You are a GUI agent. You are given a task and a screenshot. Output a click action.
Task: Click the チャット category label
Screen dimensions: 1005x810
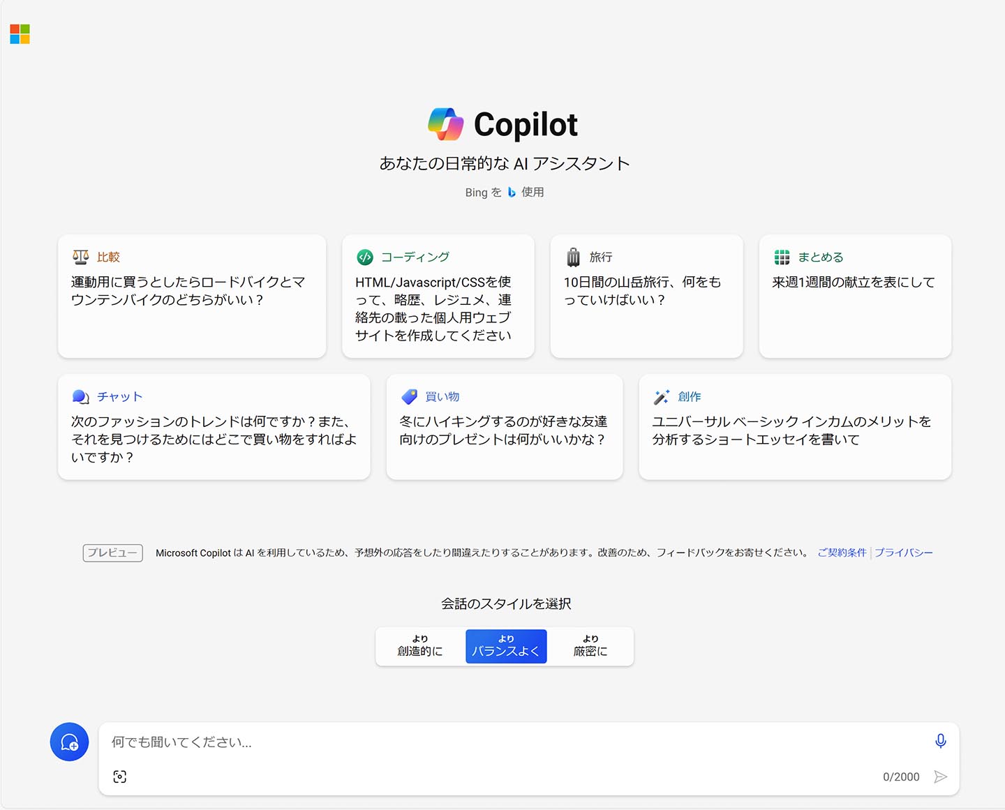click(119, 397)
